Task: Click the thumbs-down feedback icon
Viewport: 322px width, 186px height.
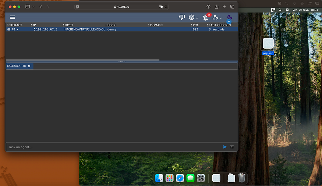Action: pyautogui.click(x=181, y=17)
